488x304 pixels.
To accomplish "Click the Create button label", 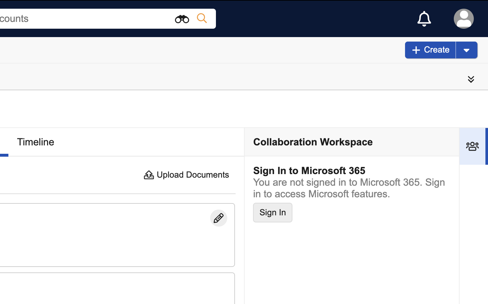I will (436, 50).
